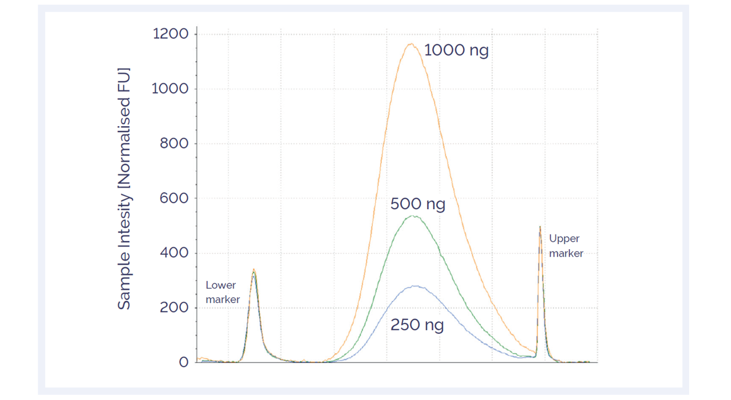Select the 500 ng curve label
The image size is (731, 400).
(x=417, y=204)
